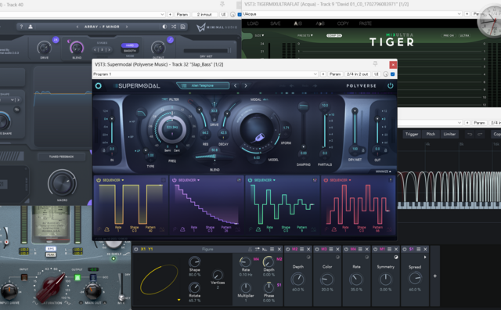Click target assign icon atop green sequencer
Viewport: 501px width, 310px height.
pos(315,180)
